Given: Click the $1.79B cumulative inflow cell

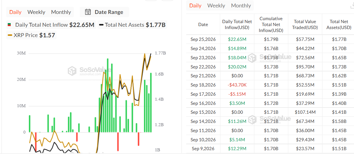Looking at the screenshot, I should tap(271, 39).
